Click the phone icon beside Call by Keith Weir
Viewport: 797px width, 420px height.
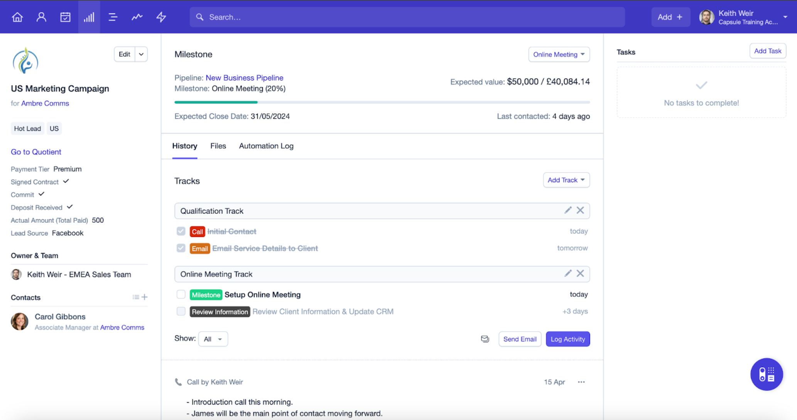pos(178,382)
